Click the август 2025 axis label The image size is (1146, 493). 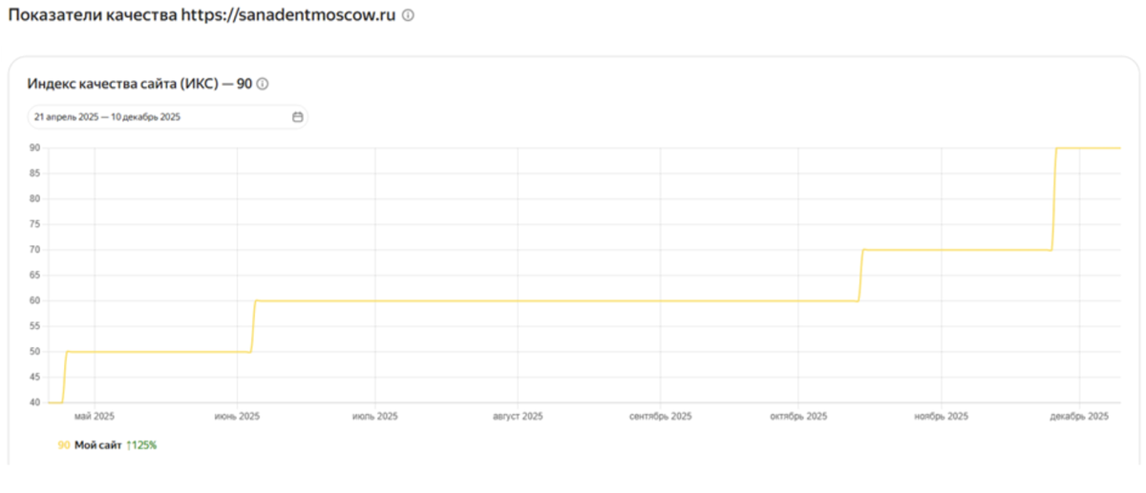click(518, 417)
